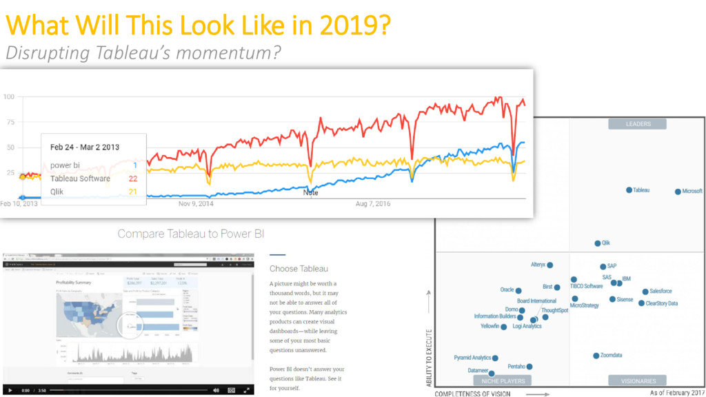Click the video progress bar
Viewport: 706px width, 397px height.
point(128,390)
